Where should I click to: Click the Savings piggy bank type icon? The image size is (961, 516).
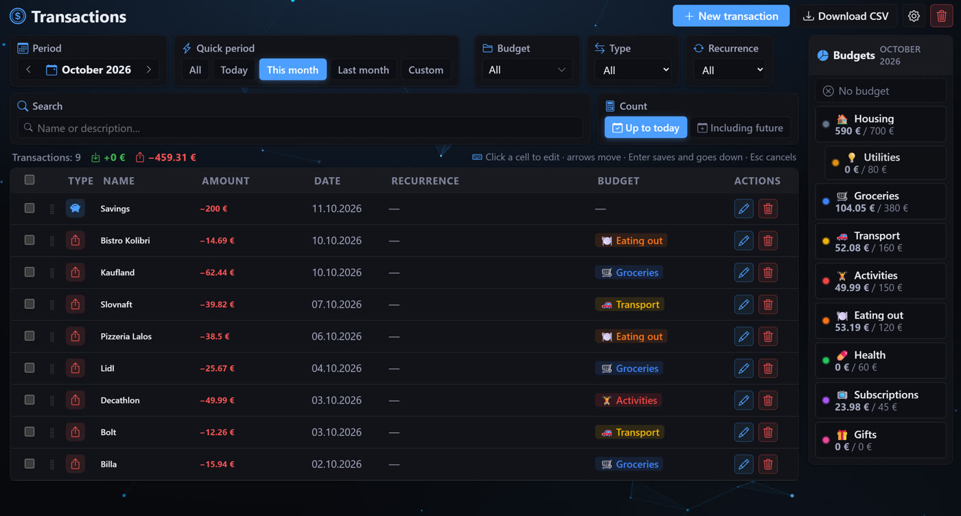click(x=76, y=209)
